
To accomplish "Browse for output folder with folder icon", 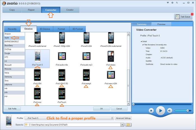I will click(x=128, y=125).
